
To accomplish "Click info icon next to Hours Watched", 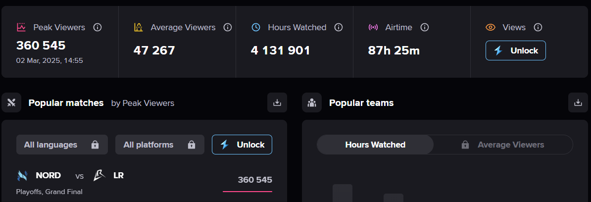I will 339,27.
